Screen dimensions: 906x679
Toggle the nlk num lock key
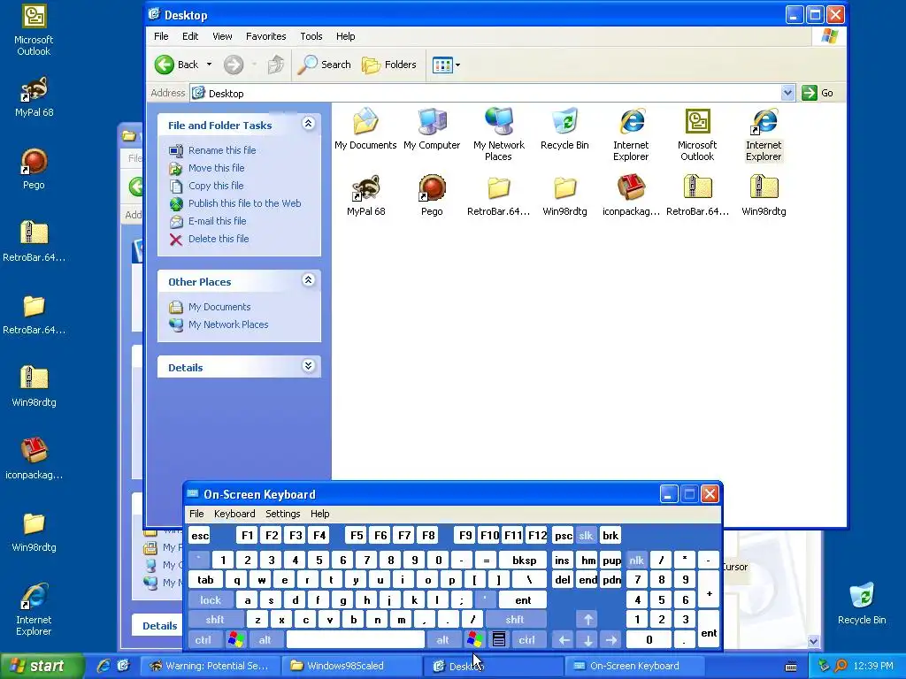(x=637, y=560)
